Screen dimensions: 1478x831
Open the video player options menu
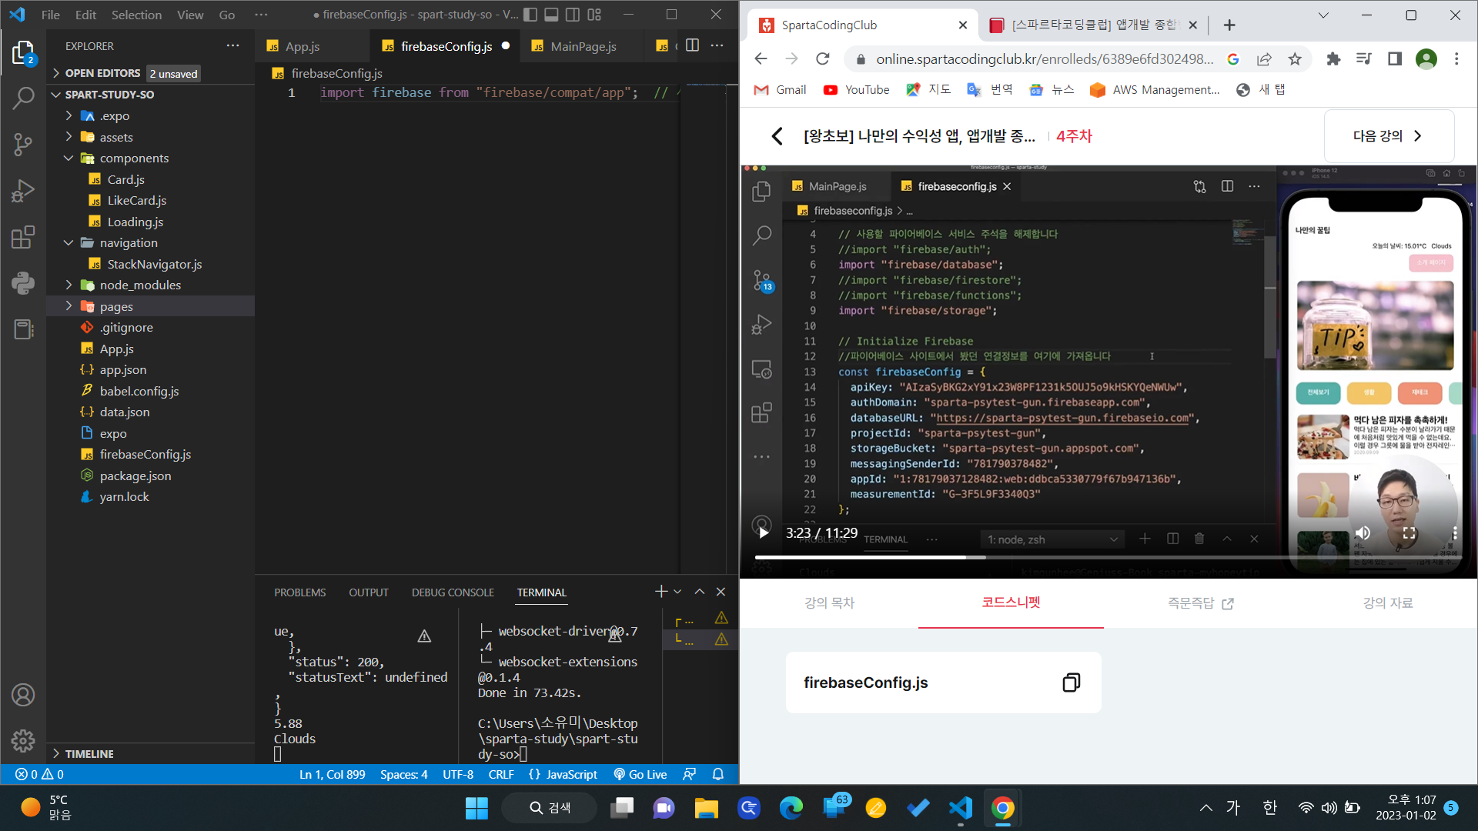click(1454, 532)
